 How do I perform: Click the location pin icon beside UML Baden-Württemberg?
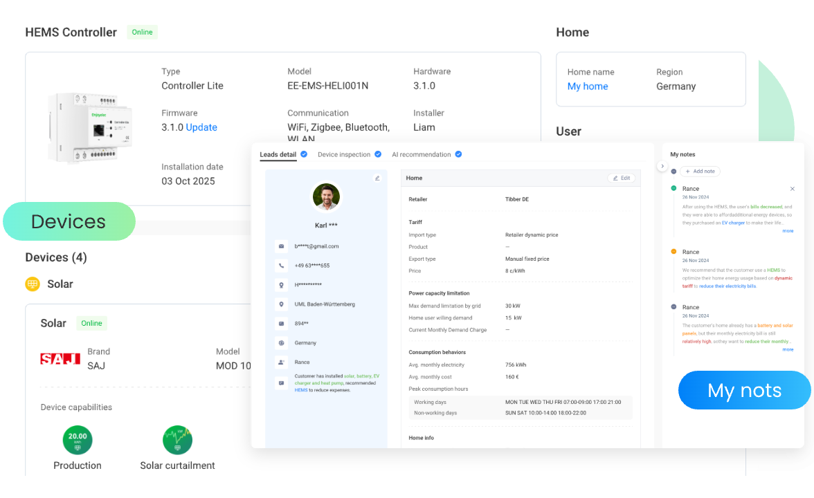click(x=281, y=304)
